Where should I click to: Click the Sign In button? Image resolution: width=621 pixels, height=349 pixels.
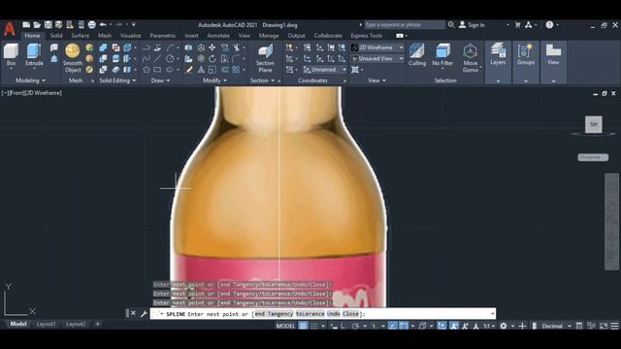(472, 25)
